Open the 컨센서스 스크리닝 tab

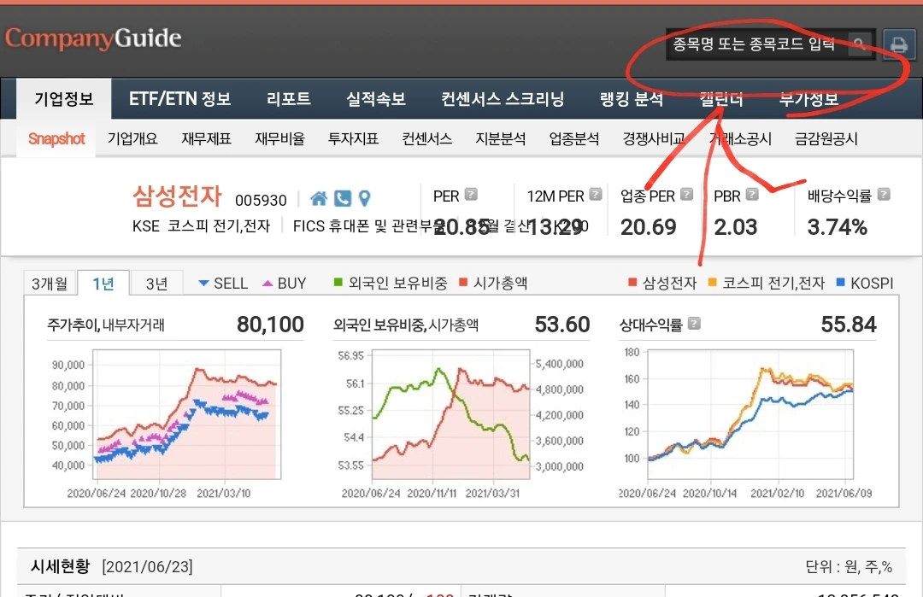503,99
